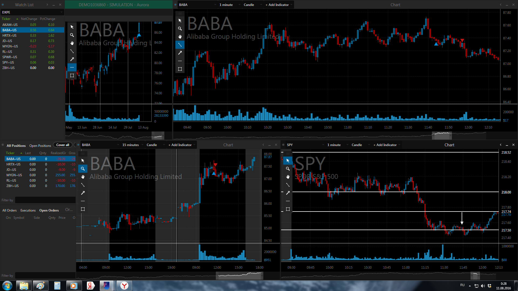Image resolution: width=518 pixels, height=291 pixels.
Task: Open 1 minute timeframe dropdown in SPY chart
Action: (x=338, y=145)
